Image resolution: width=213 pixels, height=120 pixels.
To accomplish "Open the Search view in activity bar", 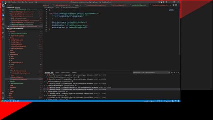I will coord(3,10).
